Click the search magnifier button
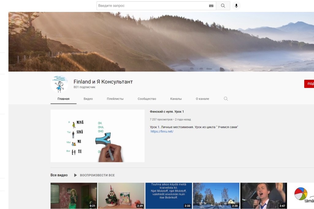 (223, 6)
